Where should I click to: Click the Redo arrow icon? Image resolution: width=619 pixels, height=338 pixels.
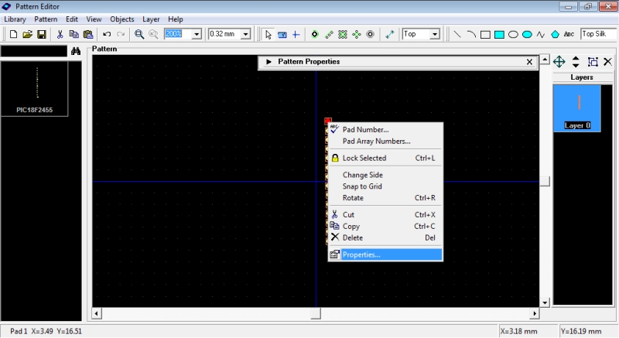pyautogui.click(x=121, y=34)
